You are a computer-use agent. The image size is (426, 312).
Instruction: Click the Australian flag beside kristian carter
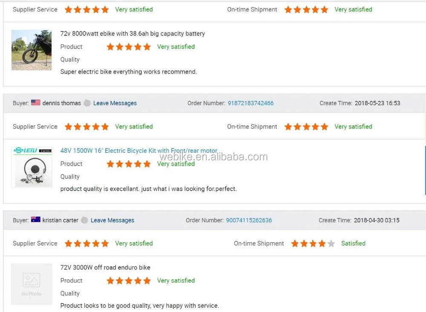[x=36, y=220]
